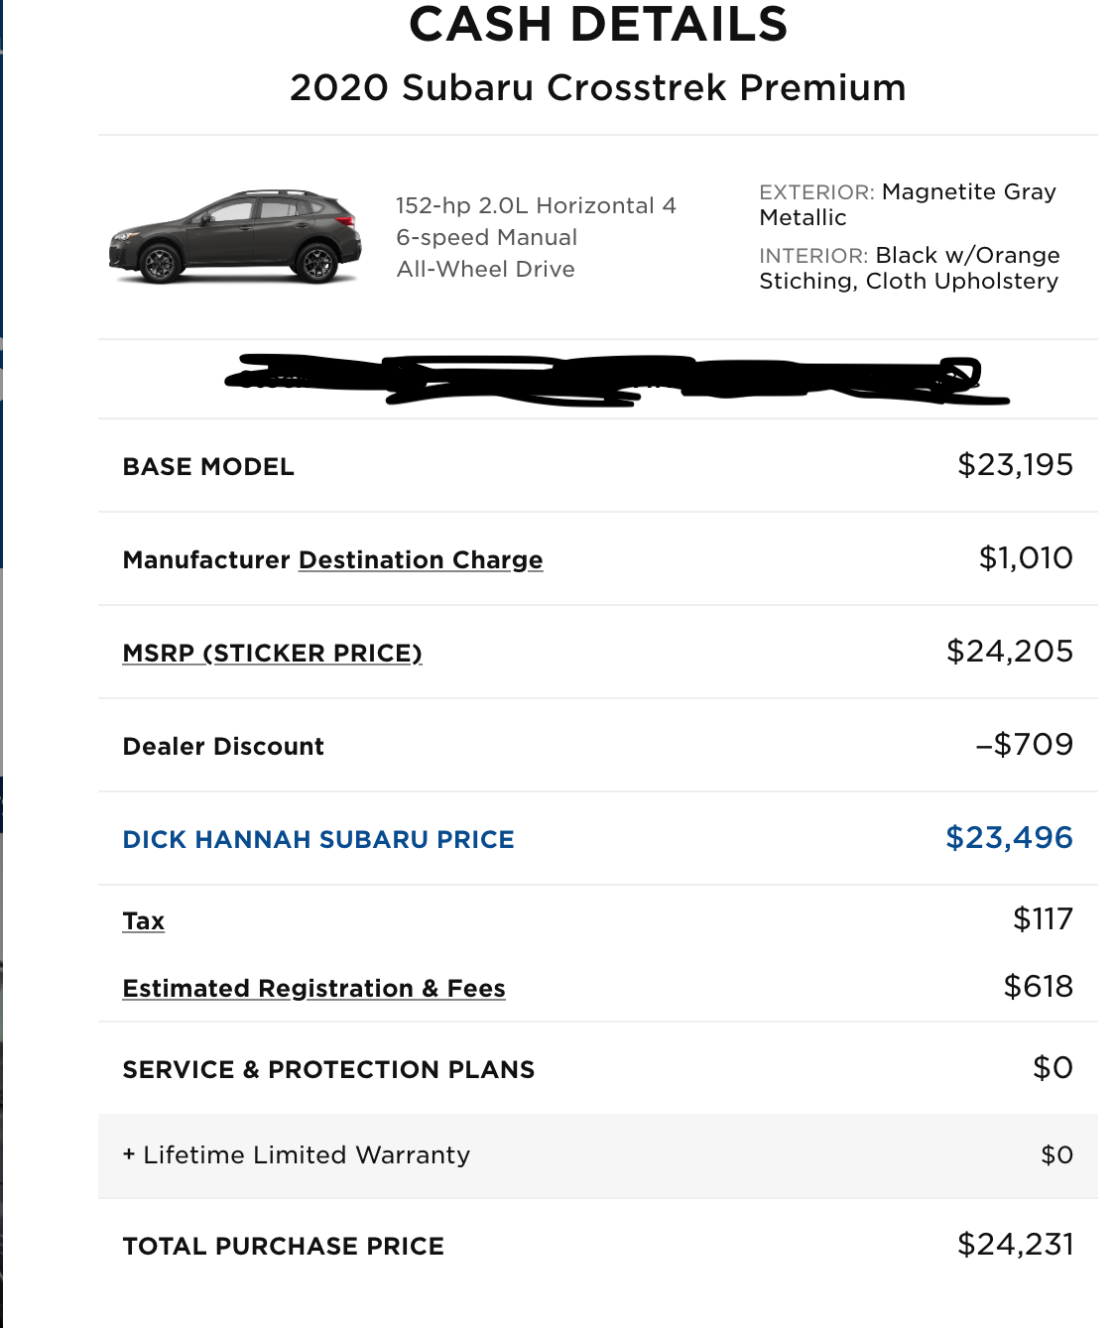The height and width of the screenshot is (1328, 1116).
Task: Click the Cash Details heading
Action: [x=598, y=24]
